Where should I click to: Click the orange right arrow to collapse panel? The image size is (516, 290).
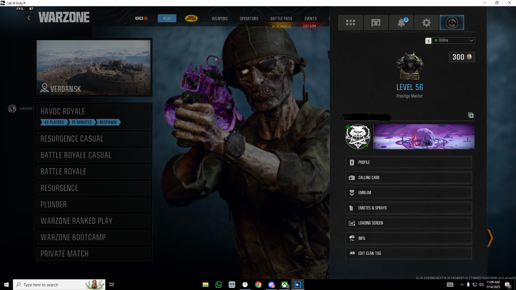[x=490, y=238]
